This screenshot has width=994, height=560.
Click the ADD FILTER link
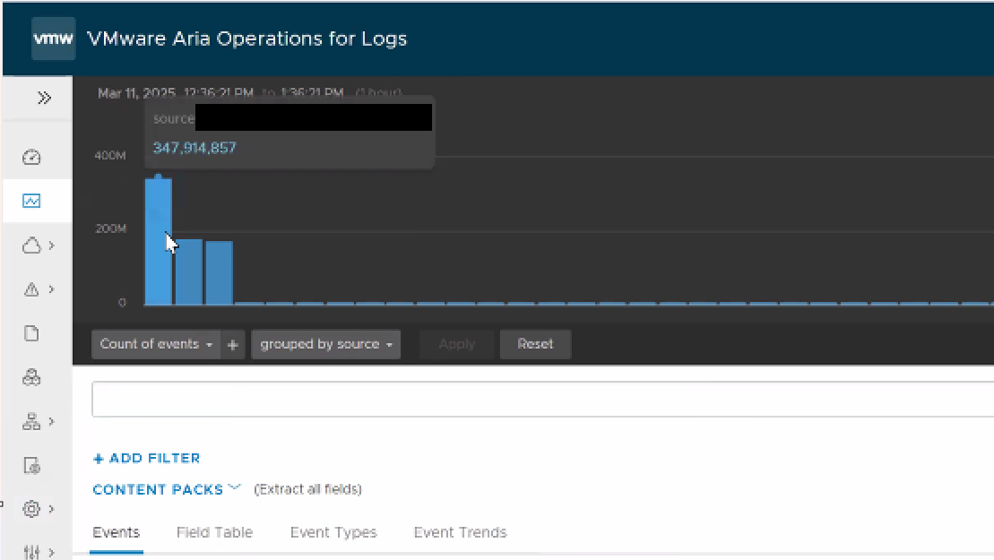tap(146, 458)
